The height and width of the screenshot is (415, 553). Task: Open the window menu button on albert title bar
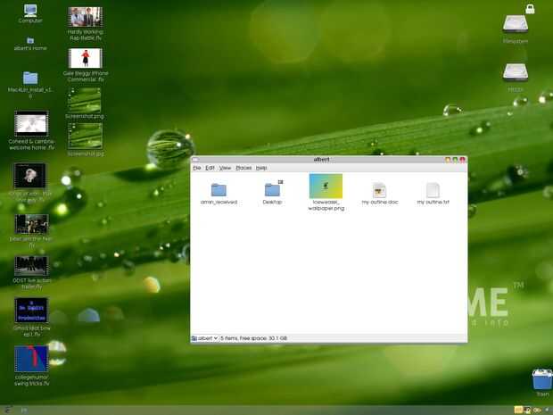(x=195, y=160)
